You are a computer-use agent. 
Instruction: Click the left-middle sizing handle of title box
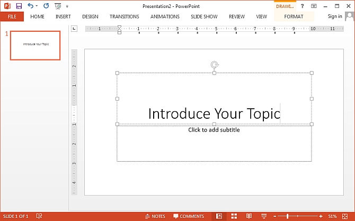[117, 99]
